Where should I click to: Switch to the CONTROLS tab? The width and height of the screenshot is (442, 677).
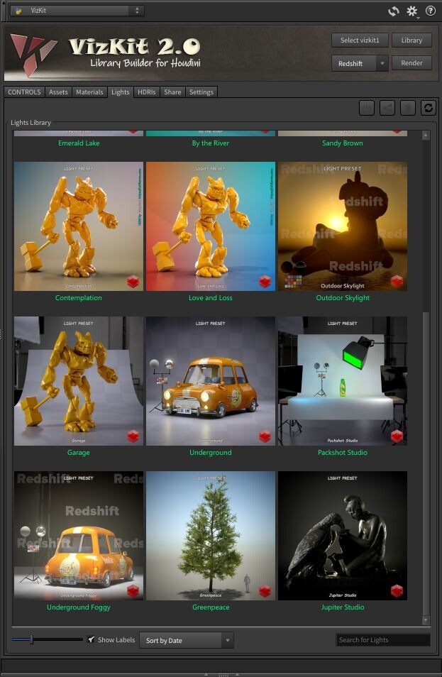[x=24, y=92]
